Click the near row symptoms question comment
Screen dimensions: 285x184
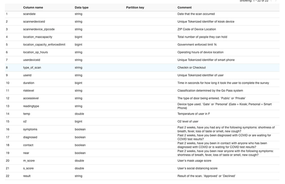[x=225, y=153]
